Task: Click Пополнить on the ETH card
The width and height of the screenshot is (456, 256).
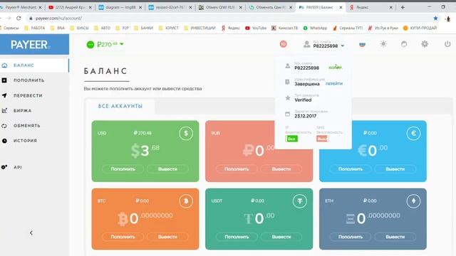Action: (x=351, y=237)
